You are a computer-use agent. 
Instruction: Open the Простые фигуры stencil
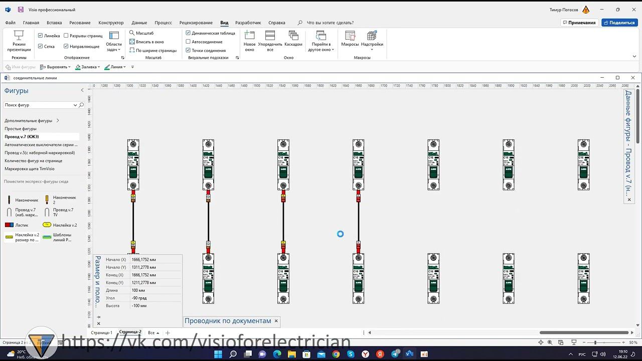(21, 129)
